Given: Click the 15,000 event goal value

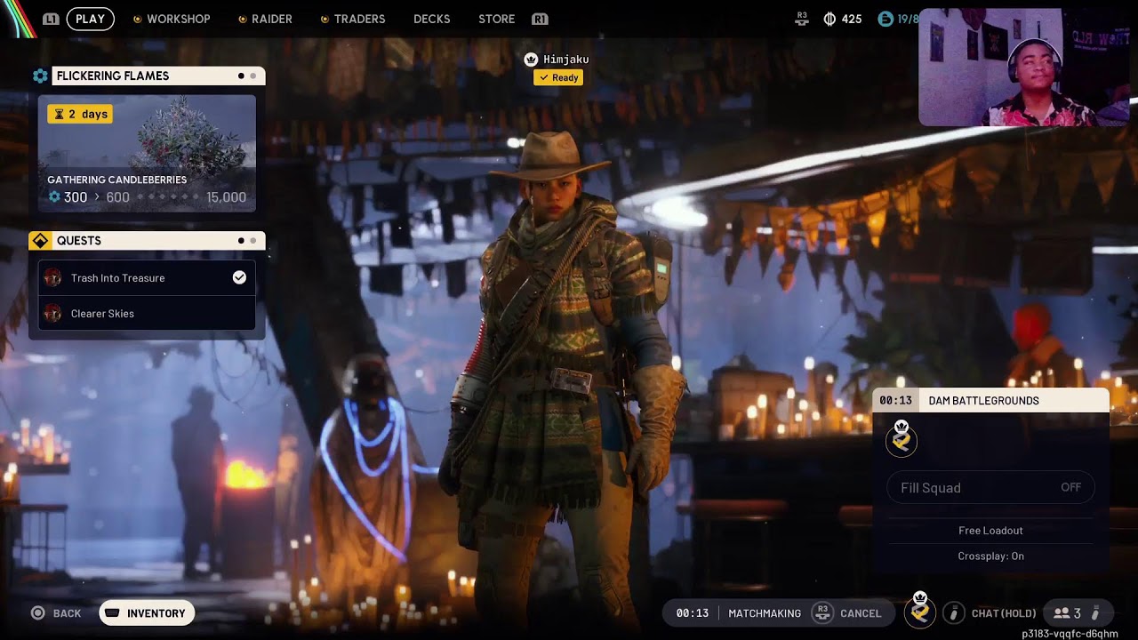Looking at the screenshot, I should [226, 197].
